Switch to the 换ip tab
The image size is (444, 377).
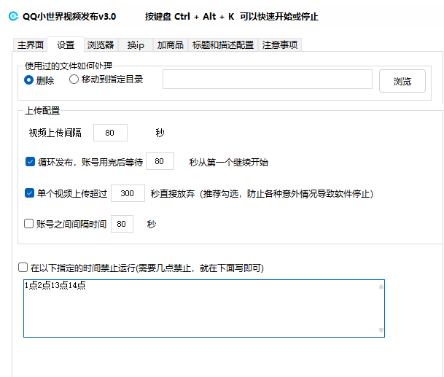pyautogui.click(x=136, y=45)
